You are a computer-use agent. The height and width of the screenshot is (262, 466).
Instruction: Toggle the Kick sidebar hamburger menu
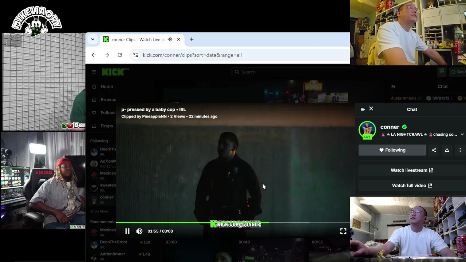click(x=94, y=72)
